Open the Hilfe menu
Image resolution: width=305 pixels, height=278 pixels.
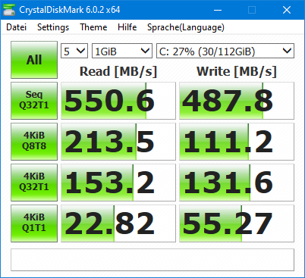127,27
